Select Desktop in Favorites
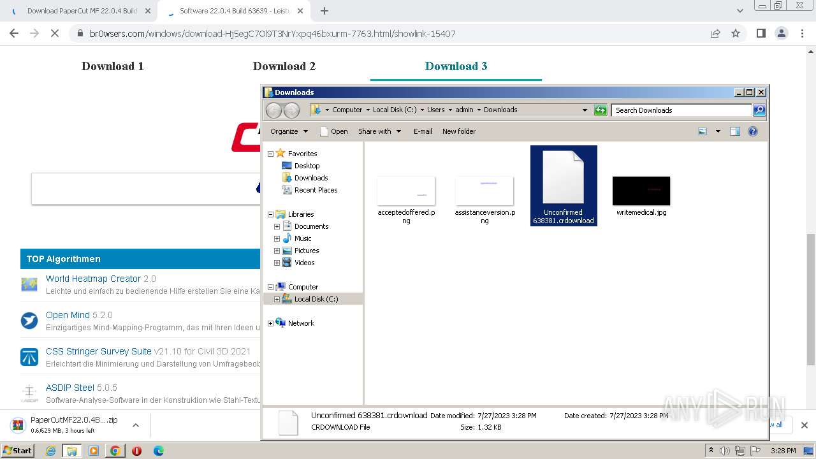This screenshot has height=459, width=816. click(300, 166)
